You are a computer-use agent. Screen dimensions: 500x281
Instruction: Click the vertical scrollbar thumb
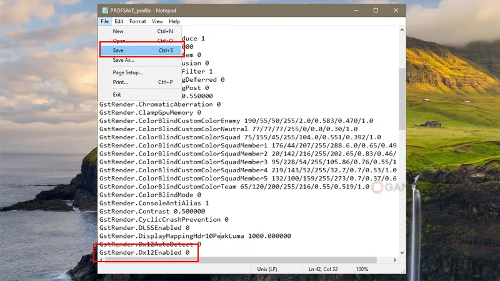tap(402, 99)
